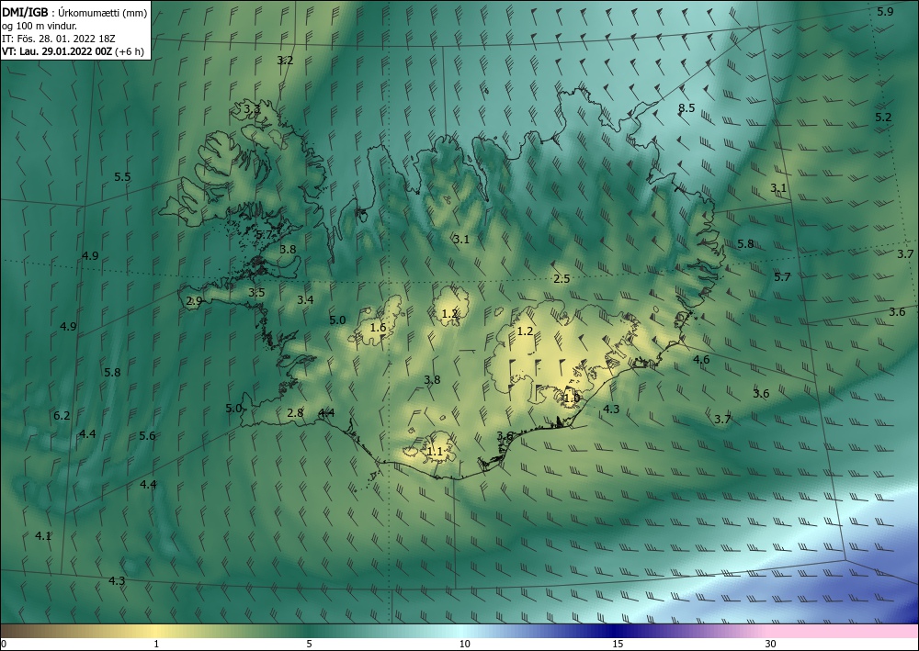
Task: Click the 4.6 value label
Action: (701, 359)
